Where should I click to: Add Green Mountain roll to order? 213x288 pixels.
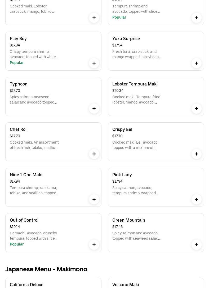click(197, 245)
